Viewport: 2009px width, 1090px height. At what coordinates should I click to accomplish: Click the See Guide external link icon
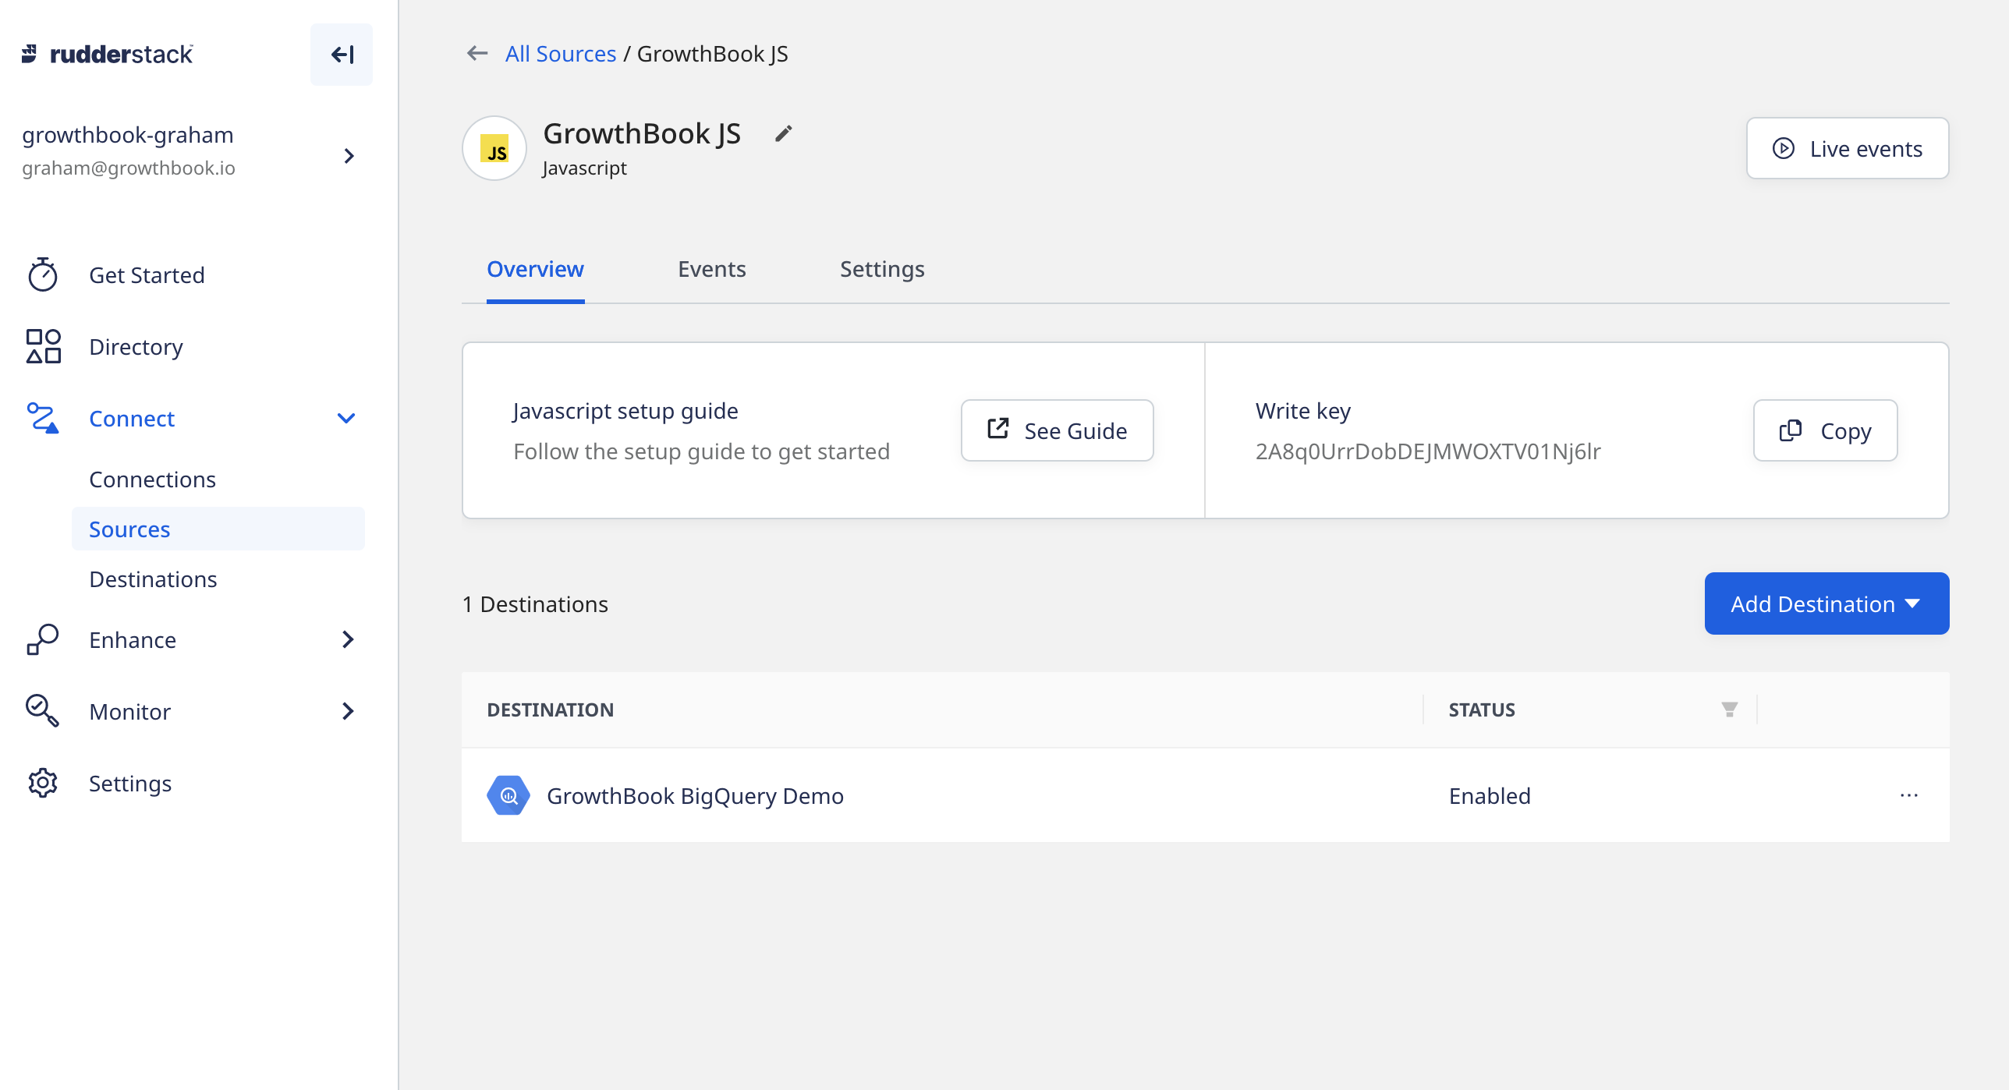(x=998, y=431)
